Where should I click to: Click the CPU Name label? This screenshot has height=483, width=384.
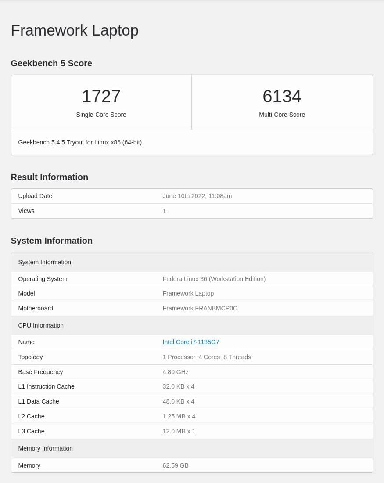pos(26,342)
